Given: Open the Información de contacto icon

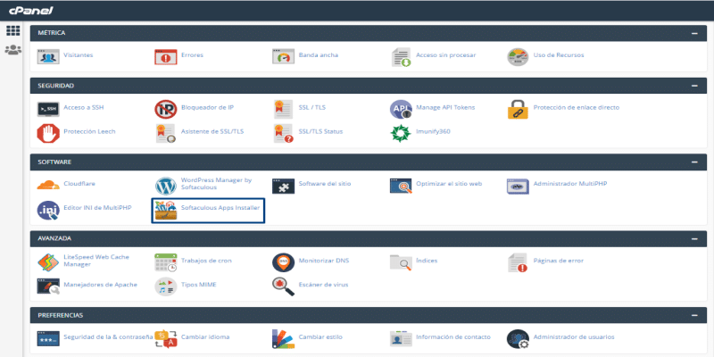Looking at the screenshot, I should [401, 339].
